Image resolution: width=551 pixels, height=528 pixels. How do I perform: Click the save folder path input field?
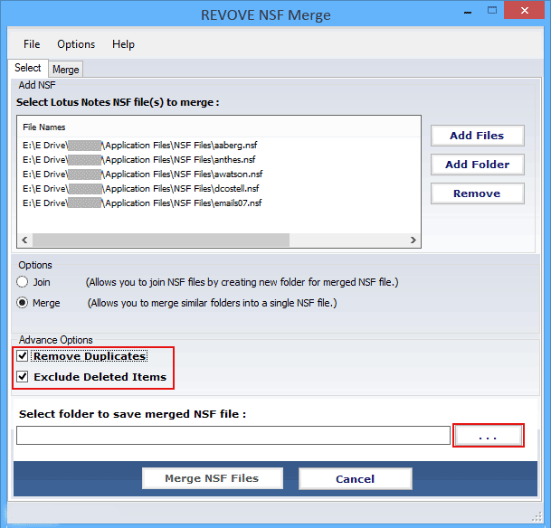pos(233,435)
